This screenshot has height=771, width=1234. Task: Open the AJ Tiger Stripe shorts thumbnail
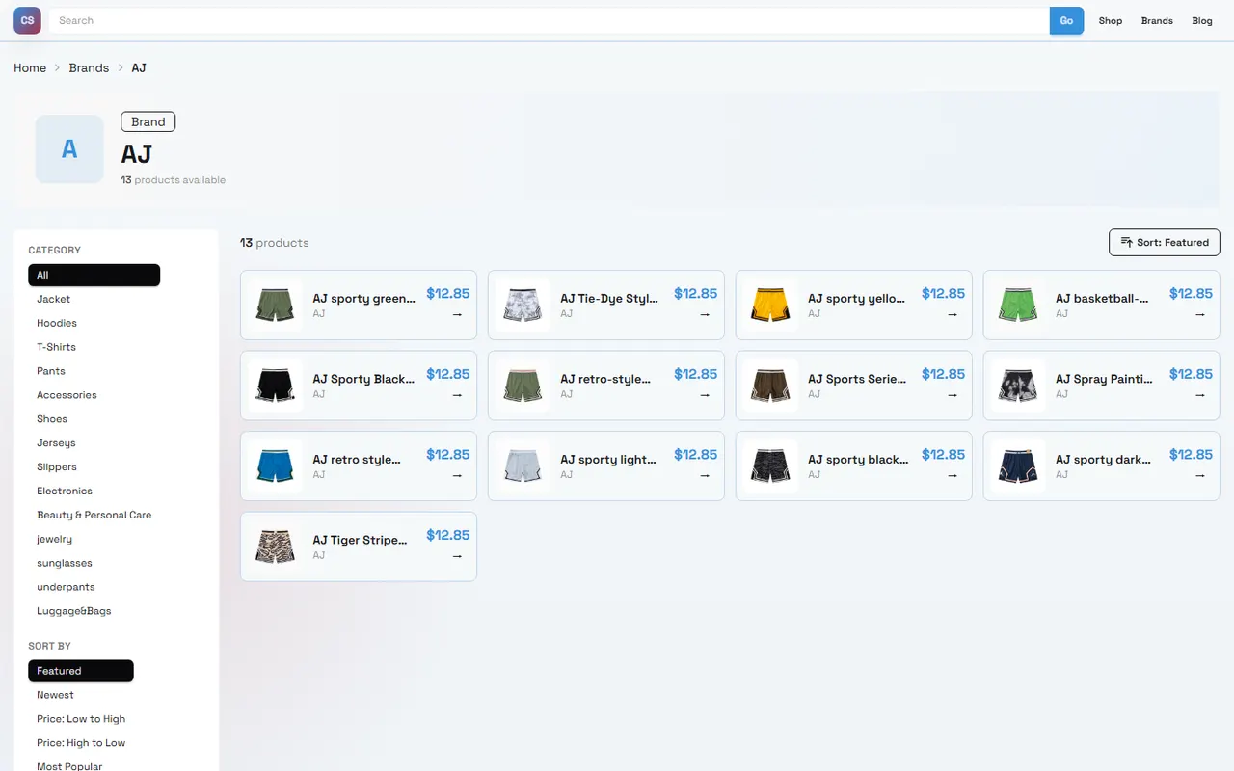(275, 546)
